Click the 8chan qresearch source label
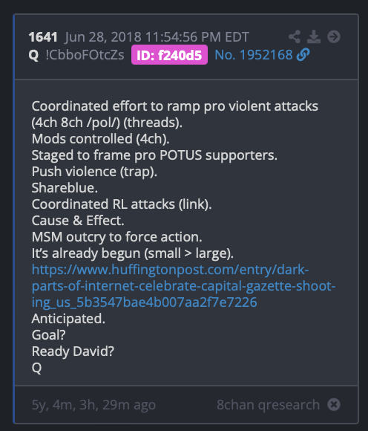This screenshot has height=431, width=368. 268,405
